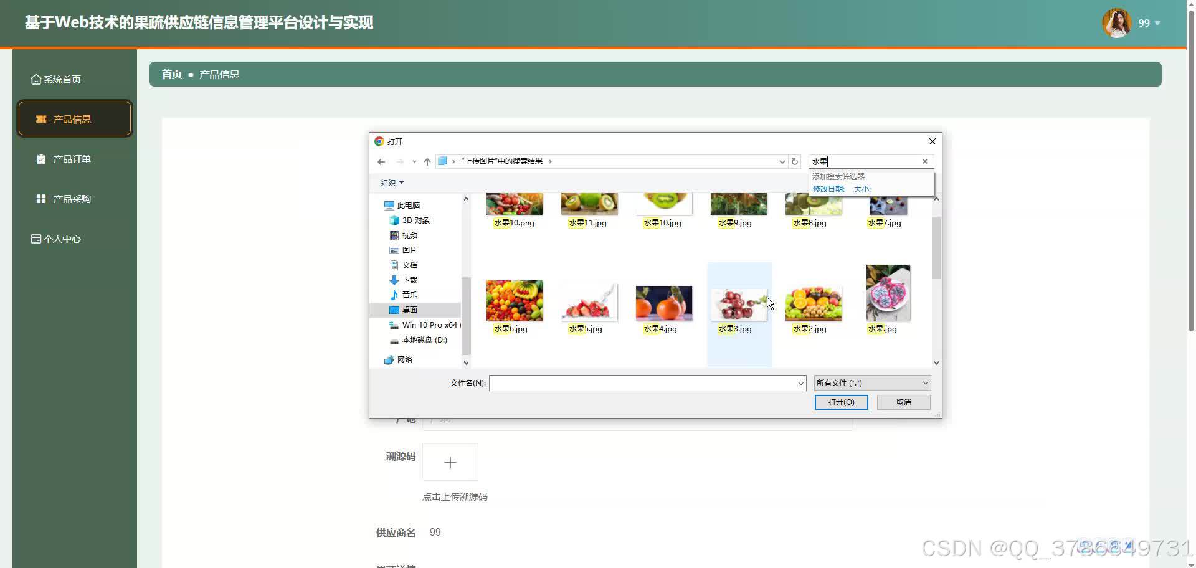Click 首页 in the breadcrumb
Image resolution: width=1196 pixels, height=568 pixels.
[x=171, y=74]
